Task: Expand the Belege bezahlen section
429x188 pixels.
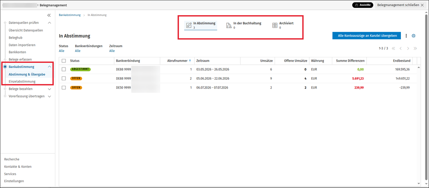Action: (x=49, y=89)
